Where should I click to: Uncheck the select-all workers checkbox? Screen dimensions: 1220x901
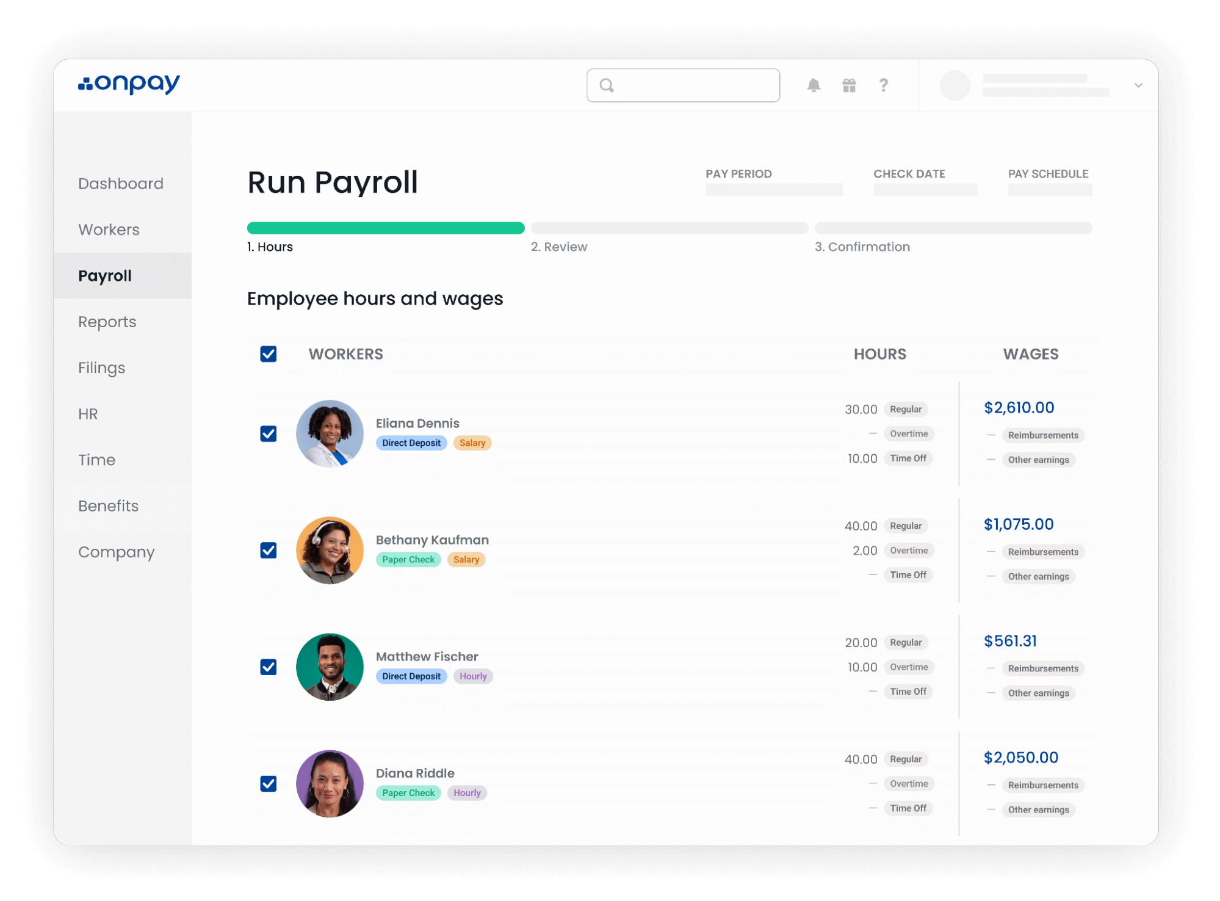pos(268,353)
